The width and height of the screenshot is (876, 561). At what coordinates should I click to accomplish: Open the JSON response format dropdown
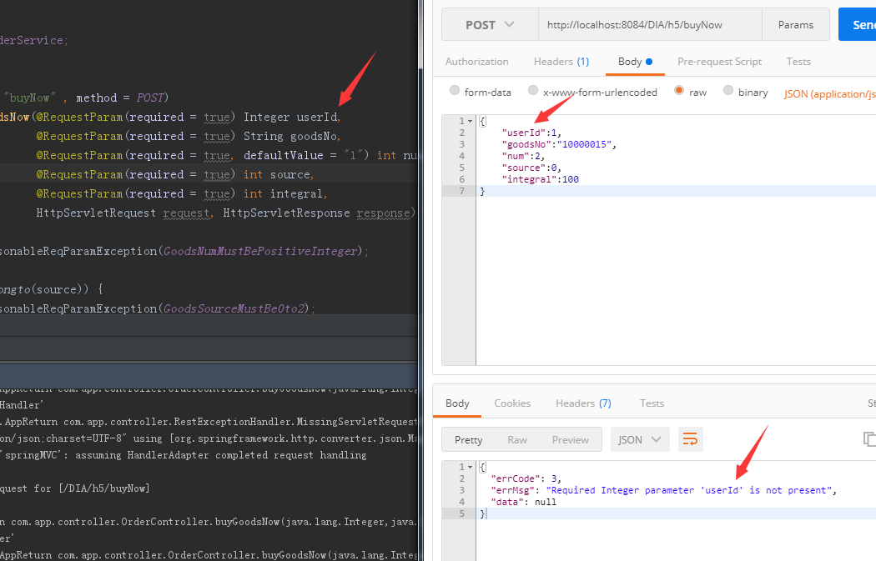pos(640,439)
